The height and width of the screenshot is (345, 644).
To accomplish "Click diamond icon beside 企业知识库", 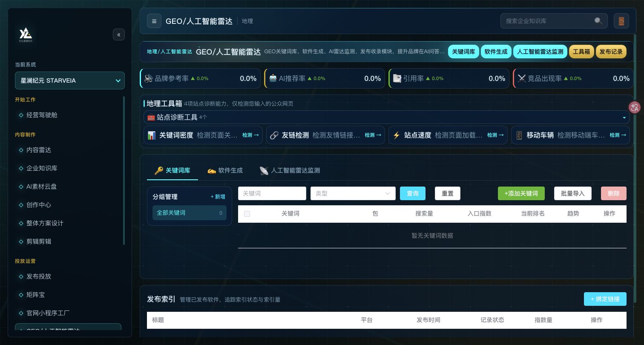I will point(21,168).
